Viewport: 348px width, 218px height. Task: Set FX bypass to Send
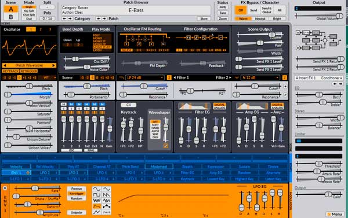pyautogui.click(x=253, y=10)
